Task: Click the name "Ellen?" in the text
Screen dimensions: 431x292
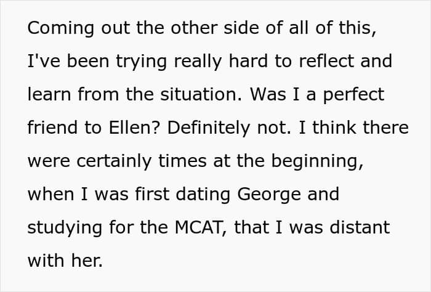Action: (x=134, y=128)
